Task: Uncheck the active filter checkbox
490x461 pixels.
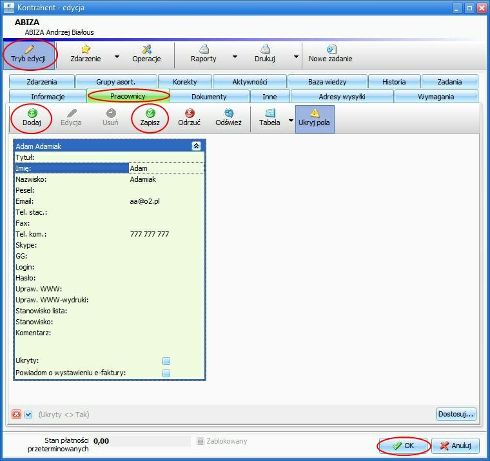Action: pos(28,415)
